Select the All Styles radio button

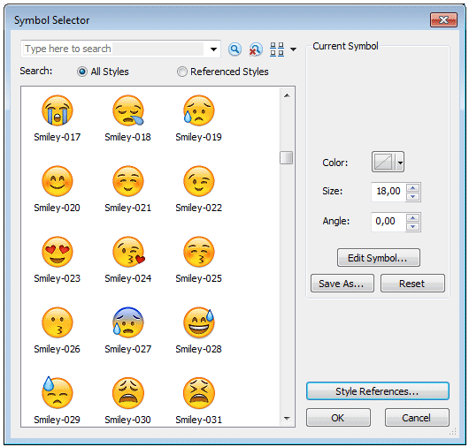82,72
